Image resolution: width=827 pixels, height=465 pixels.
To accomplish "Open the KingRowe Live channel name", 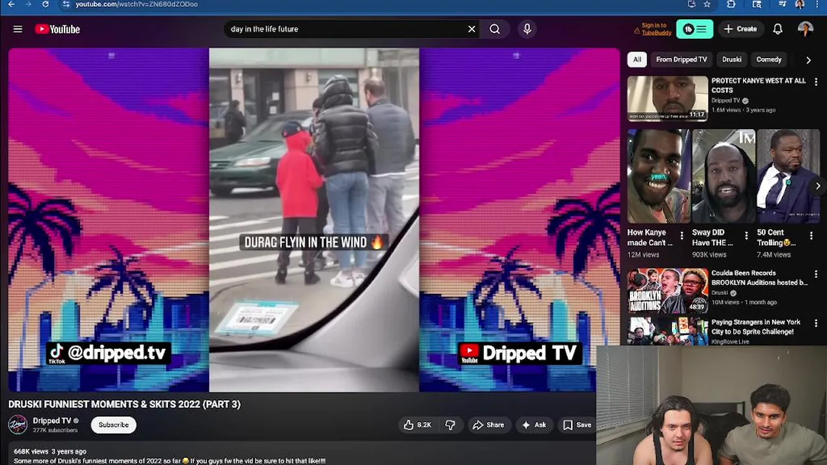I will click(730, 342).
